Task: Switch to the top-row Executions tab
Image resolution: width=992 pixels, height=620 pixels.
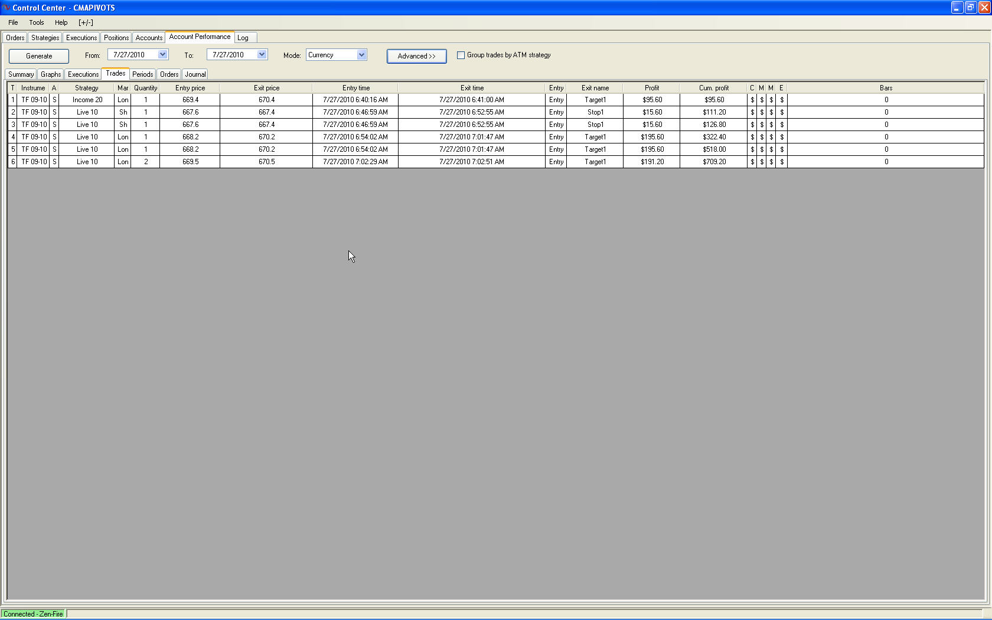Action: [x=81, y=38]
